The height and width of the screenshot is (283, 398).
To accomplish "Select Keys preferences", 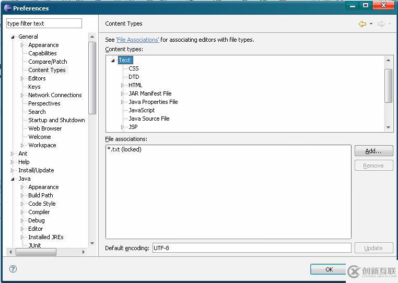I will coord(34,87).
